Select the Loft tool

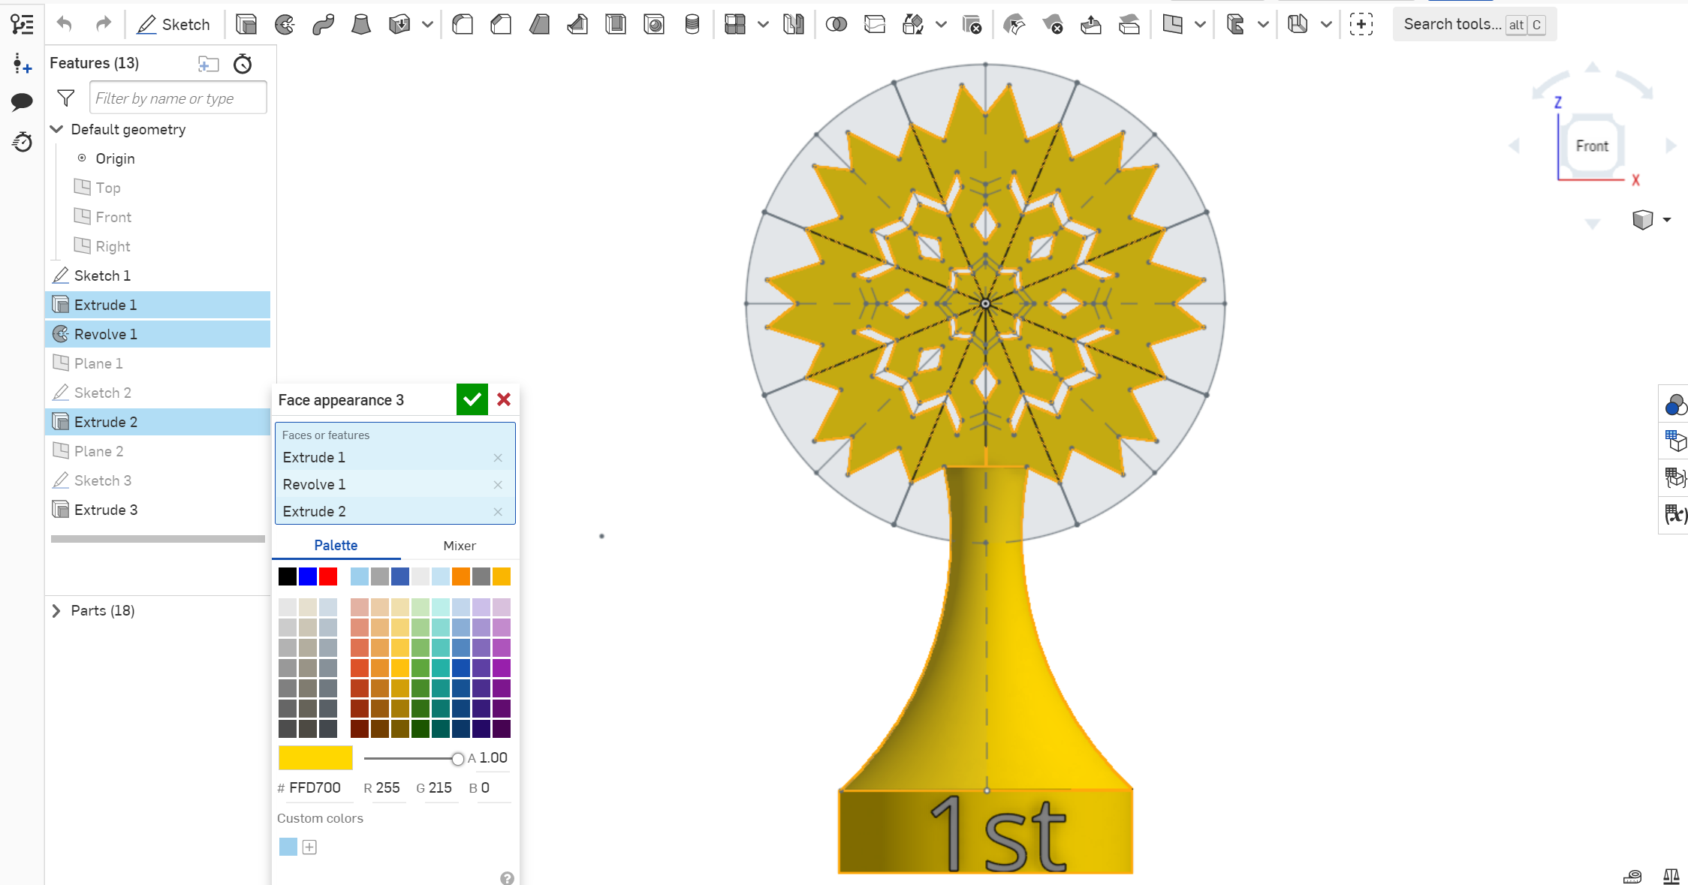click(361, 24)
